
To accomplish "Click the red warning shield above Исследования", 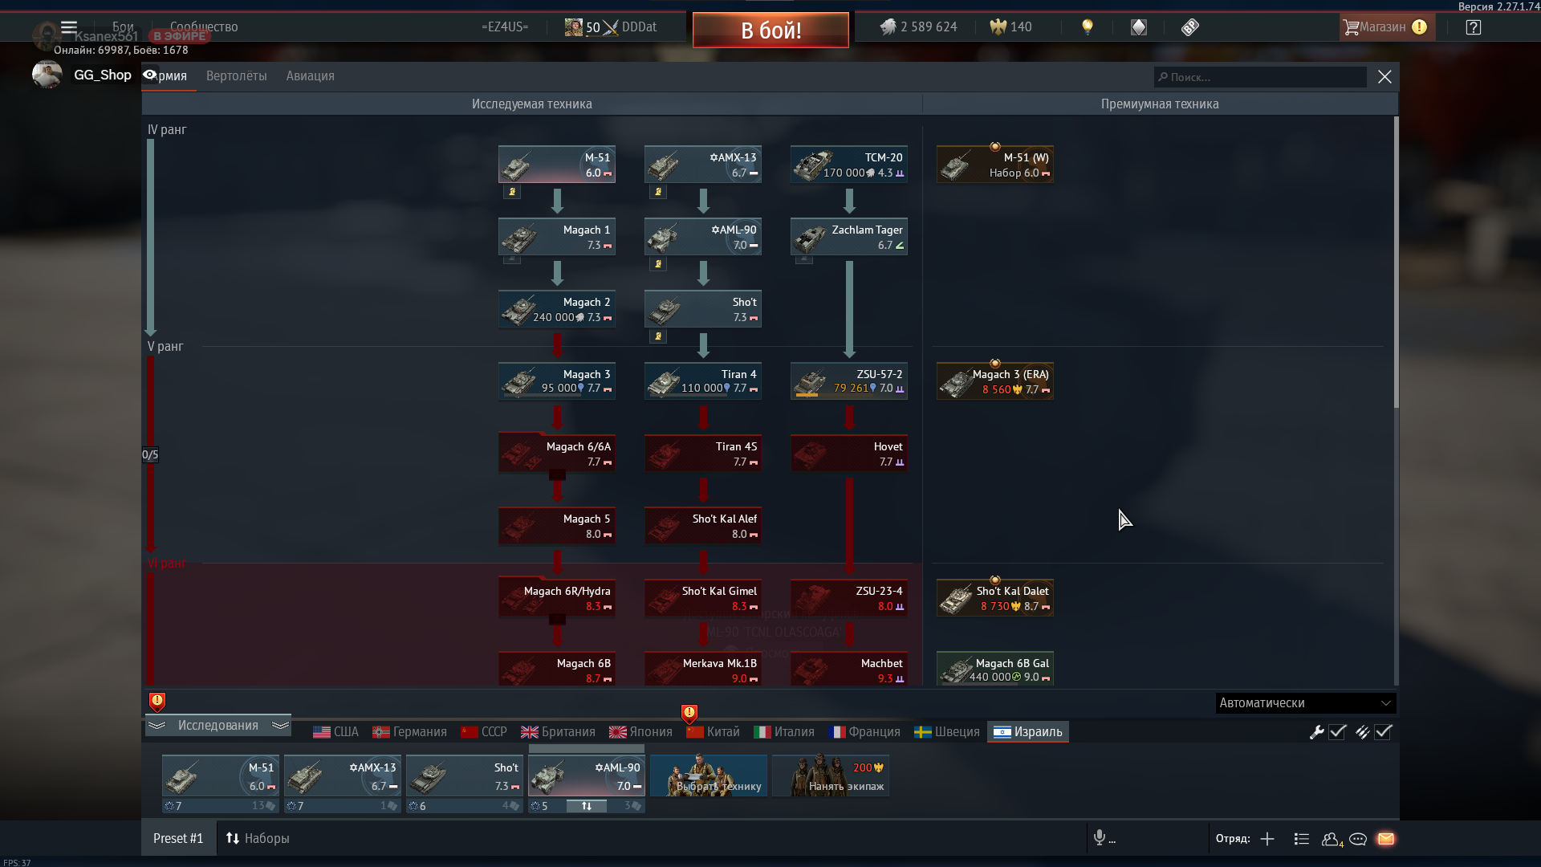I will 157,702.
